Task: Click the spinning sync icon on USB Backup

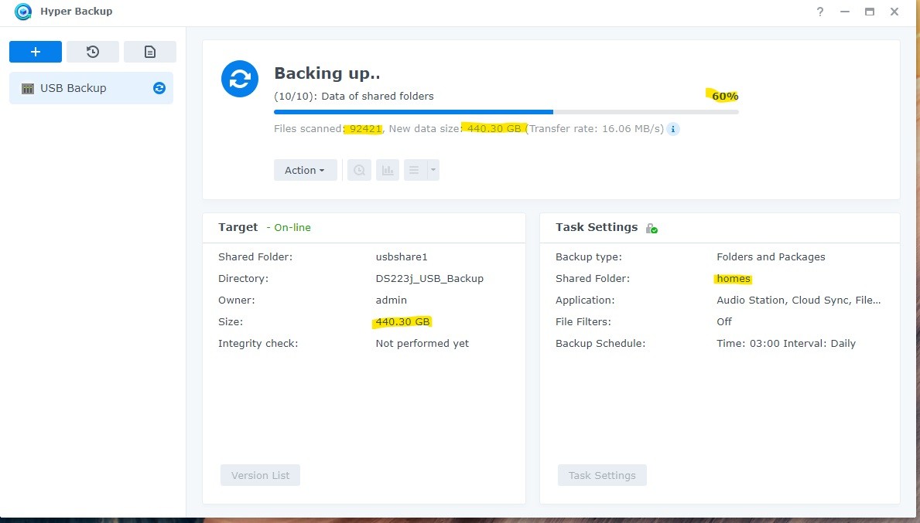Action: pos(159,88)
